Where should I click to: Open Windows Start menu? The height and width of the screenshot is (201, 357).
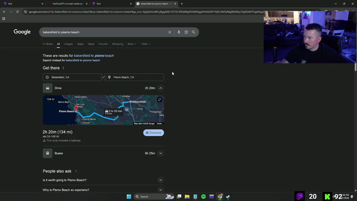pos(129,197)
